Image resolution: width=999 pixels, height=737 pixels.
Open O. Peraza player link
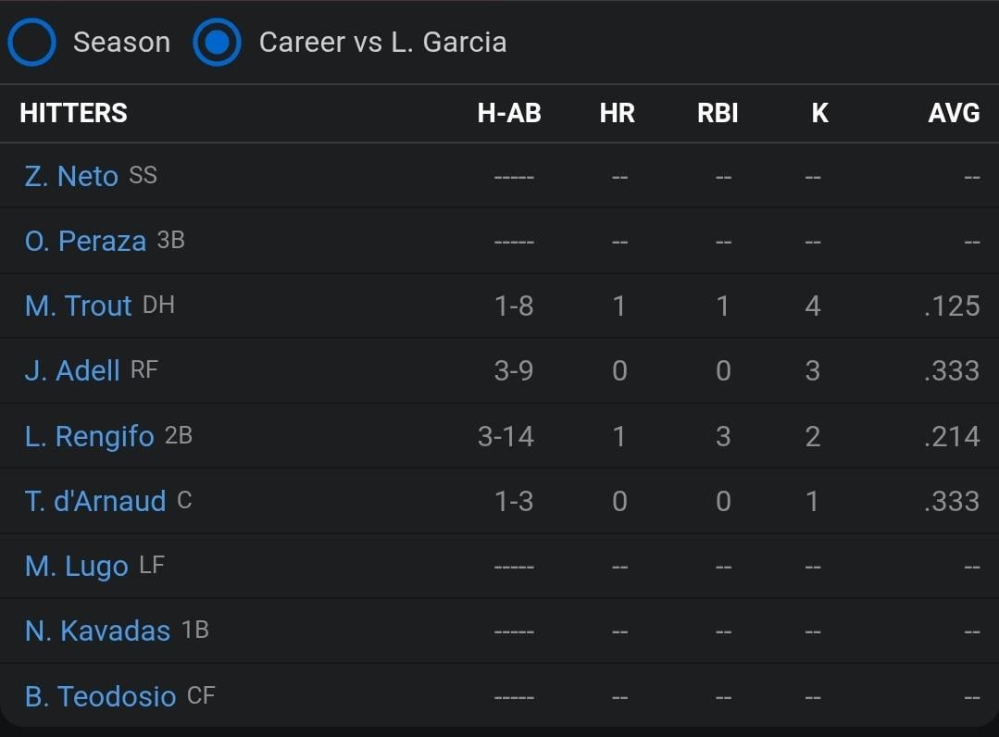(85, 241)
